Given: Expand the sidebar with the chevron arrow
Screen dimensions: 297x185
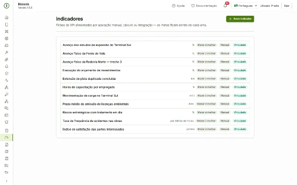Looking at the screenshot, I should pos(6,181).
